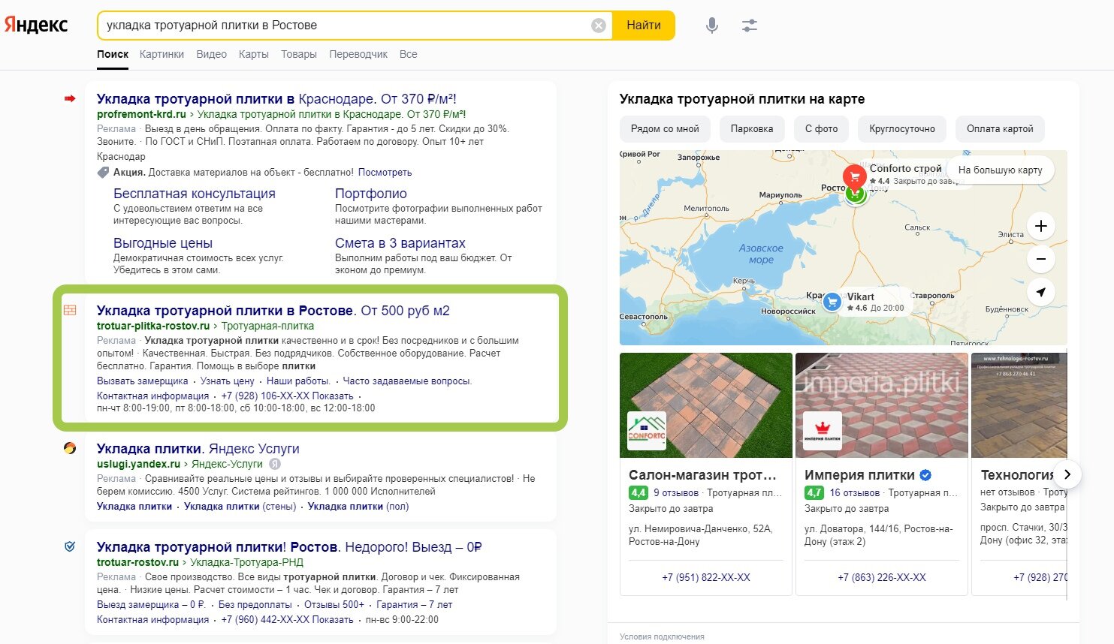Open the Салон-магазин трот… card title
1114x644 pixels.
point(702,475)
